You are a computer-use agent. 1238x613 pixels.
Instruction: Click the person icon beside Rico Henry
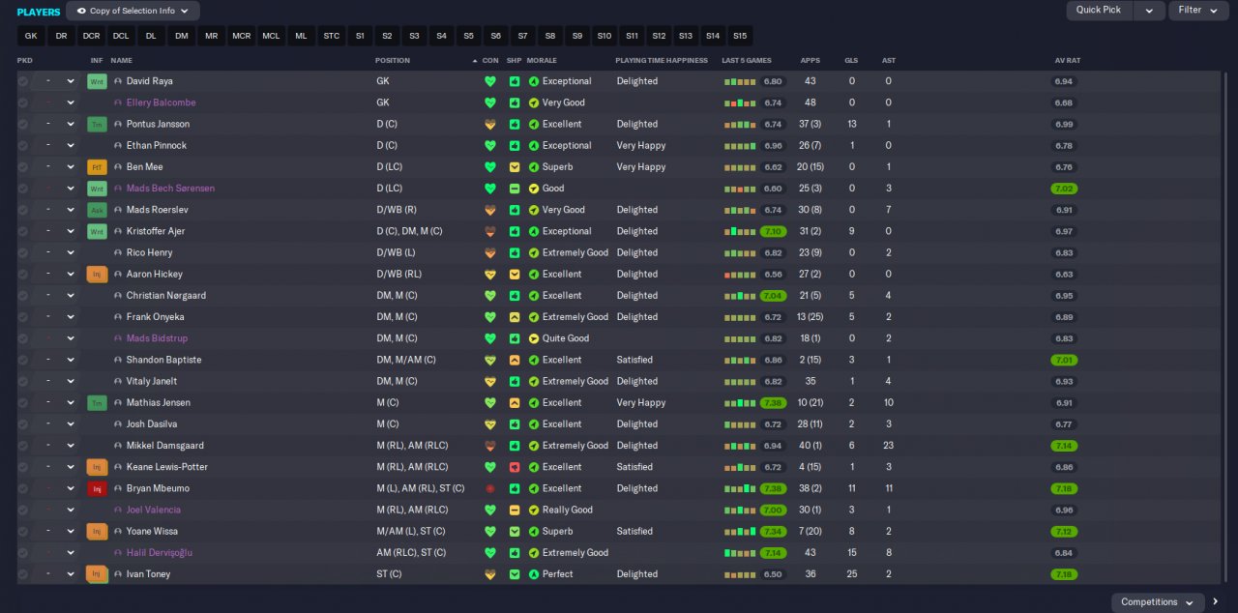coord(118,252)
